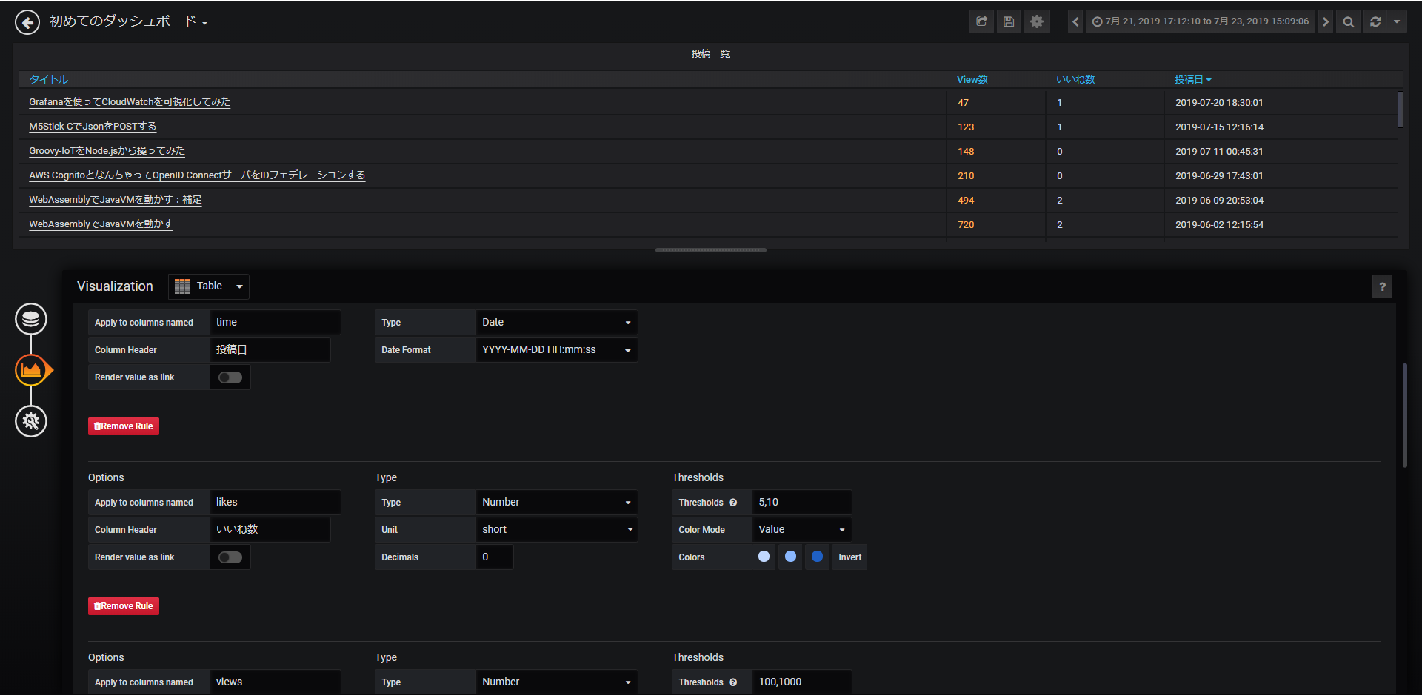Sort table by タイトル column
The width and height of the screenshot is (1422, 695).
(x=49, y=79)
